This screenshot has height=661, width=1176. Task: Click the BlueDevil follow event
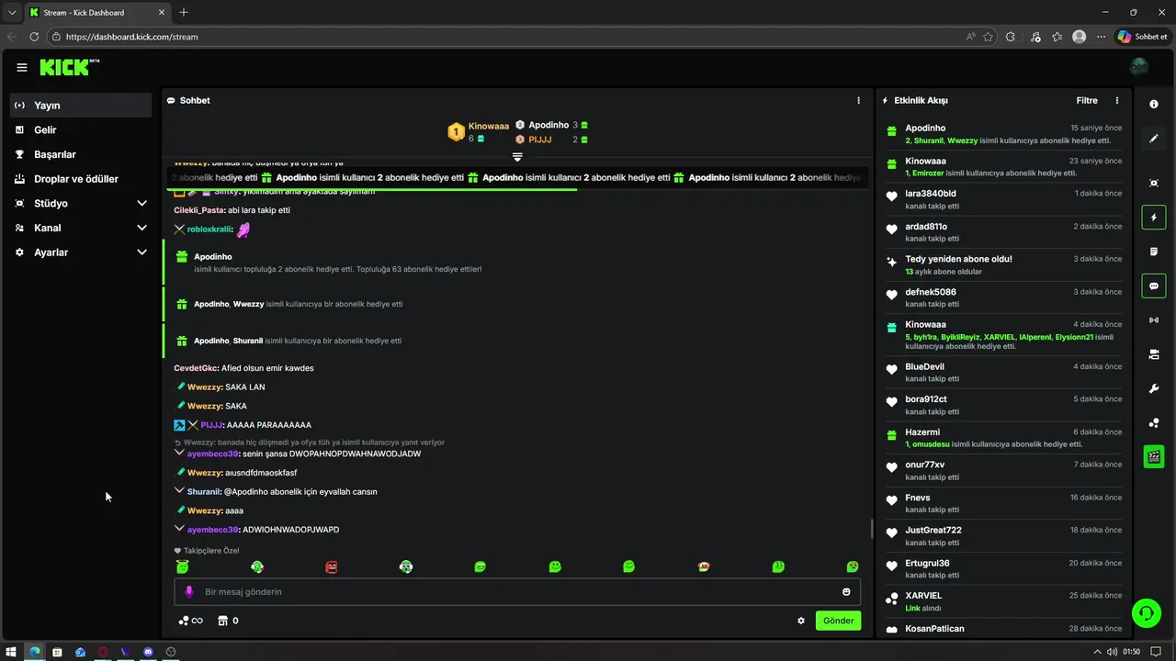point(1003,372)
